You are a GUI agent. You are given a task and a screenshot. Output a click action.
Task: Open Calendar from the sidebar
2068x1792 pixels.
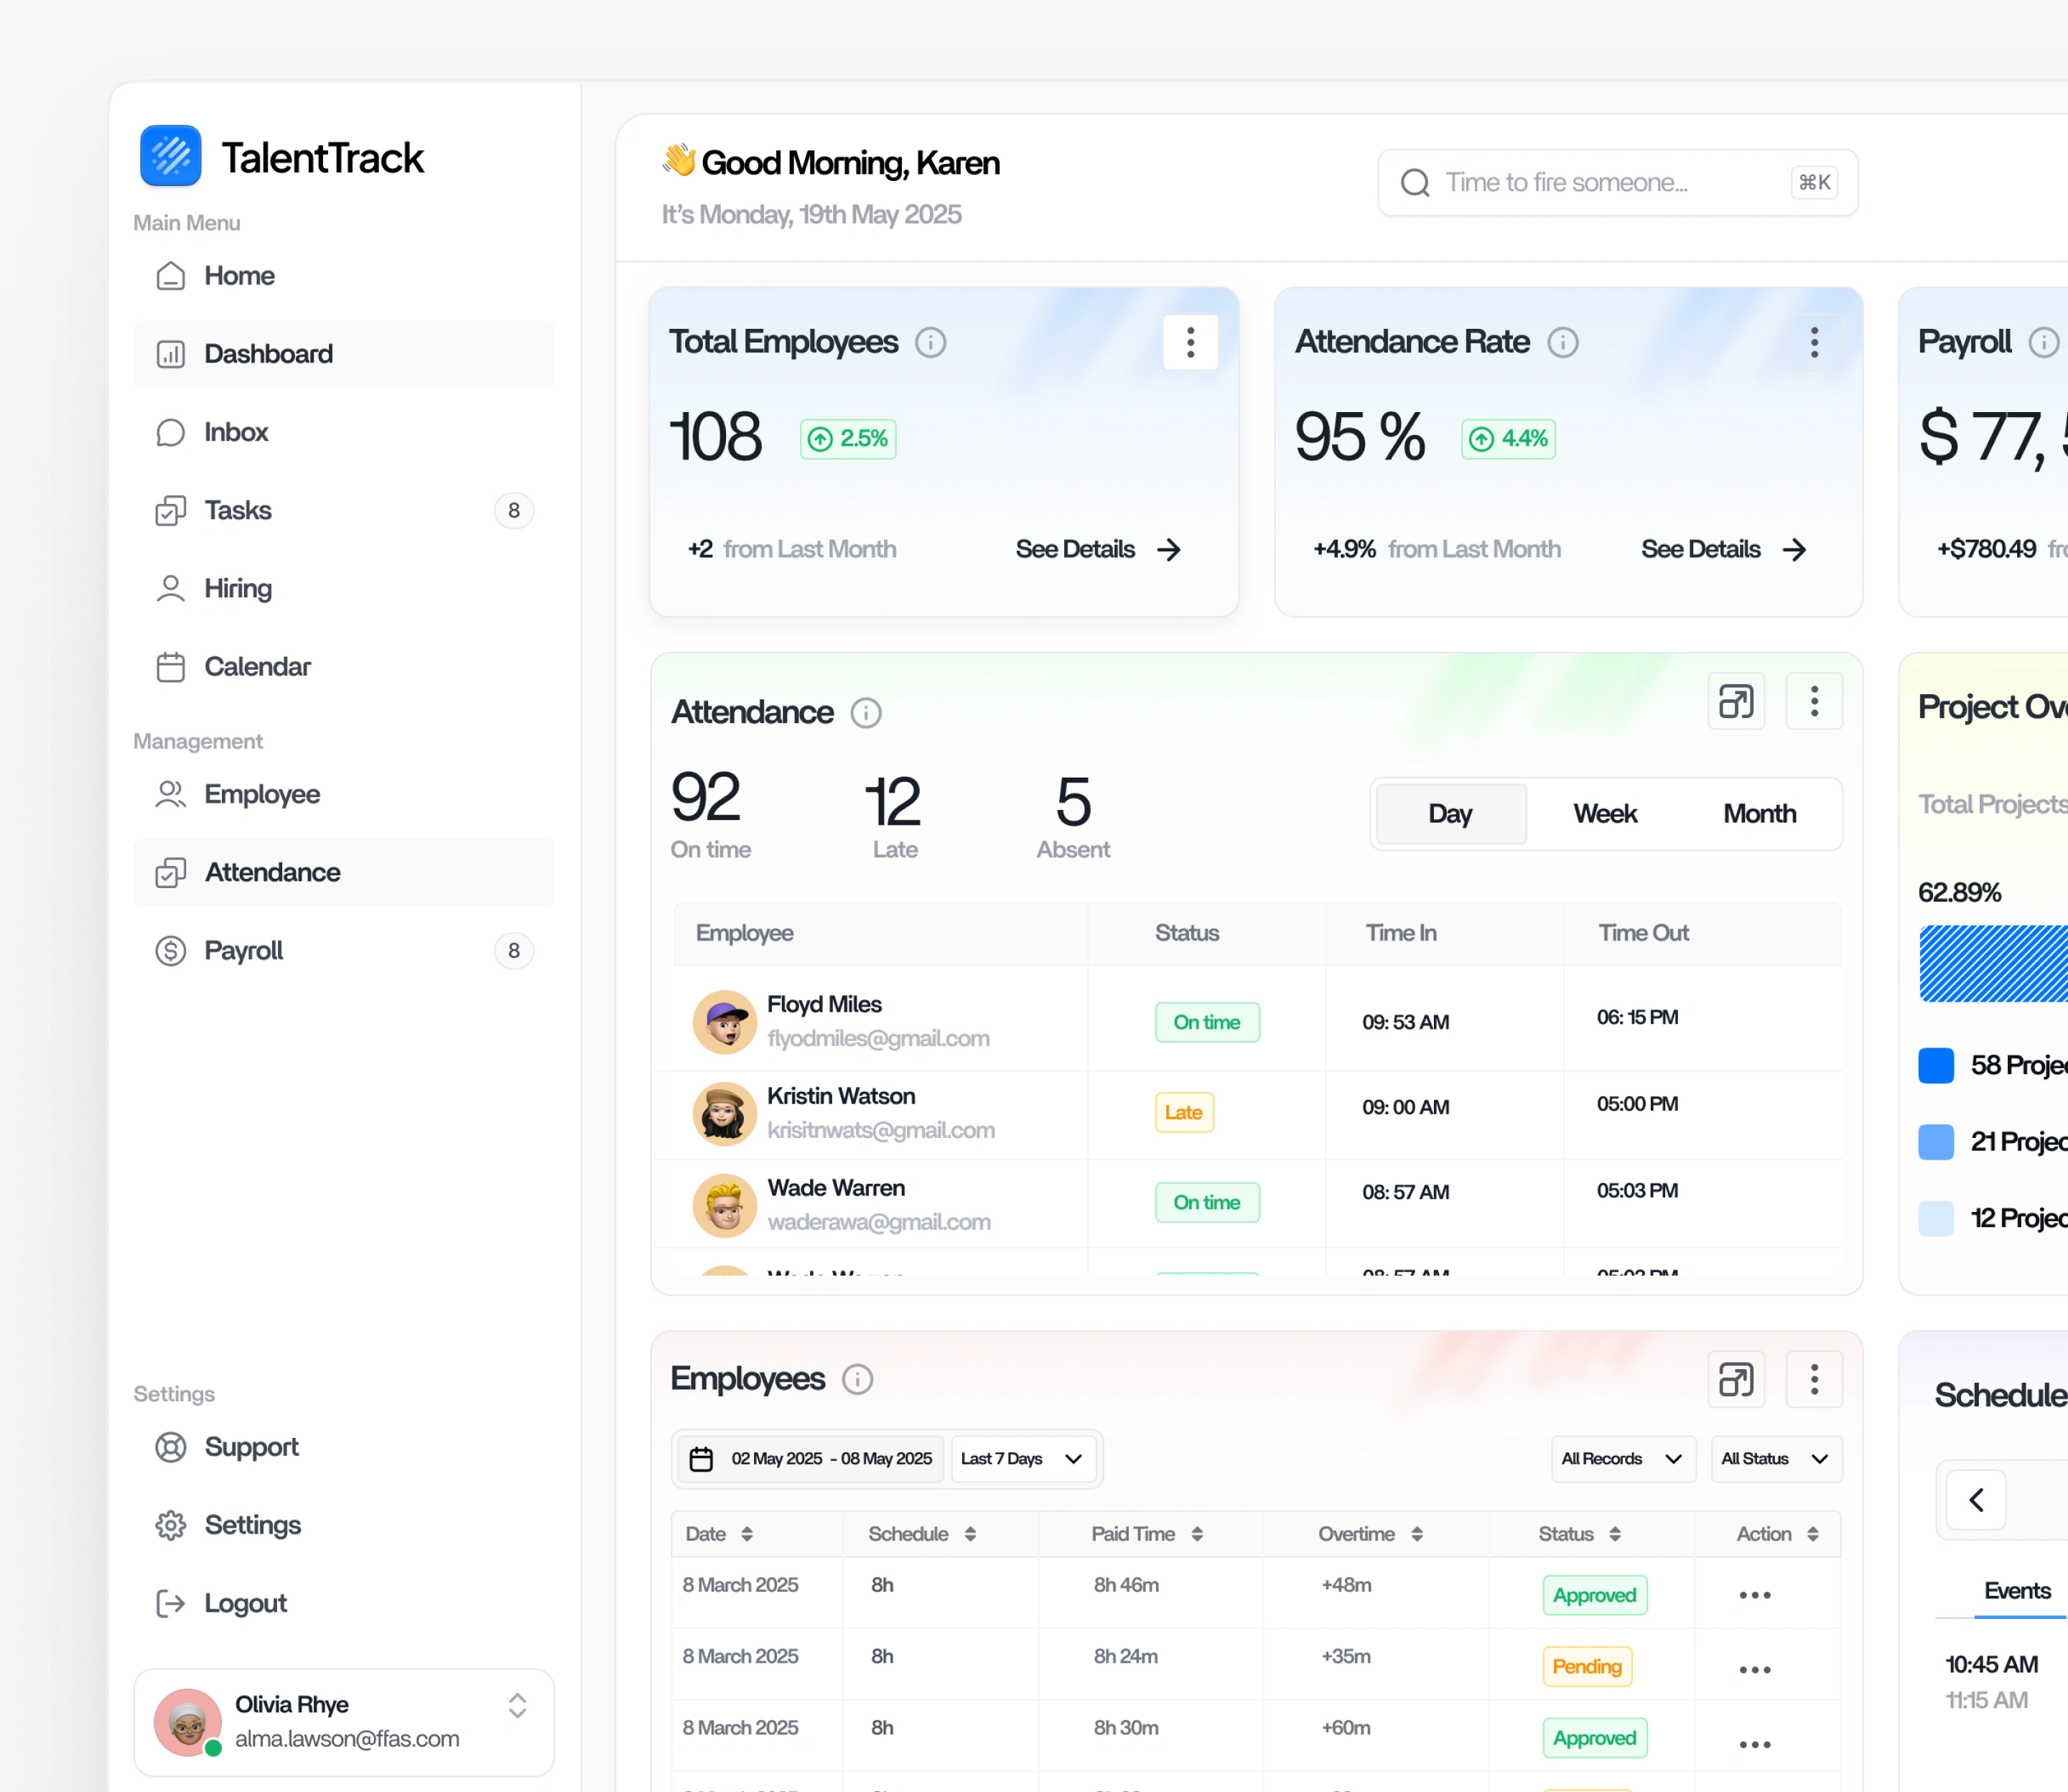[343, 666]
